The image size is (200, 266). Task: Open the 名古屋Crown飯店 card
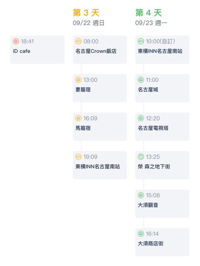[100, 50]
